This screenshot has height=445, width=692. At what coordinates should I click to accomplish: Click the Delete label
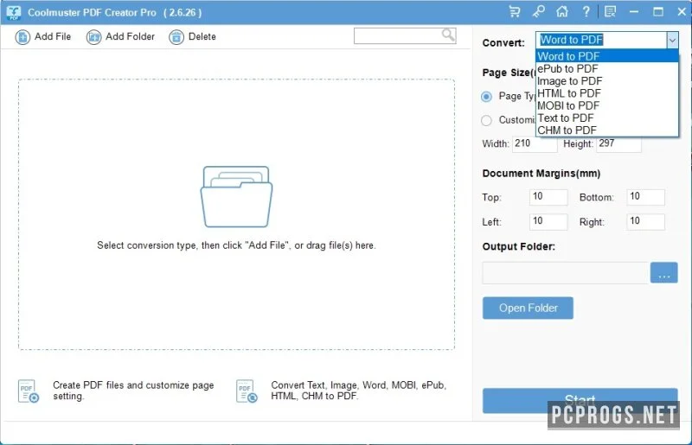click(202, 36)
